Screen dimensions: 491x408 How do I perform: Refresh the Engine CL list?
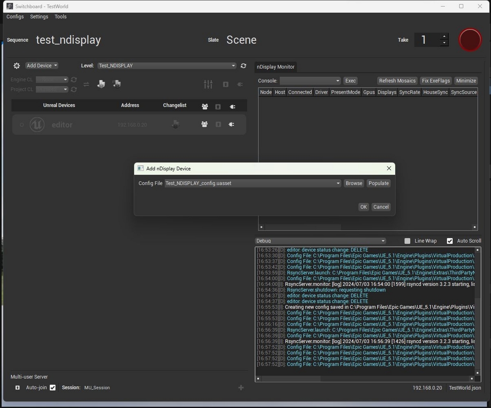tap(74, 79)
